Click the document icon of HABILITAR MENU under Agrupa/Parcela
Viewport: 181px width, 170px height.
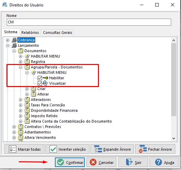click(34, 72)
